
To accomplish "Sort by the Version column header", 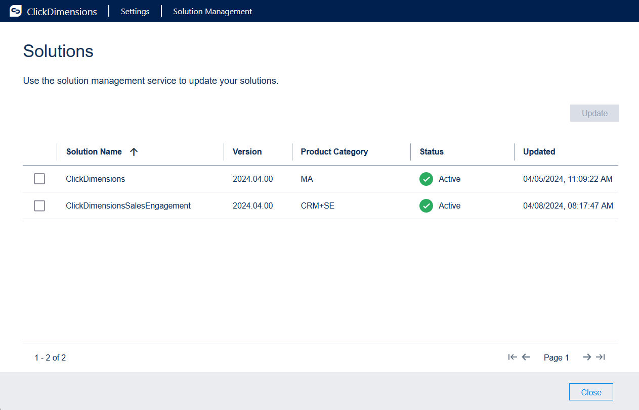I will pyautogui.click(x=247, y=151).
